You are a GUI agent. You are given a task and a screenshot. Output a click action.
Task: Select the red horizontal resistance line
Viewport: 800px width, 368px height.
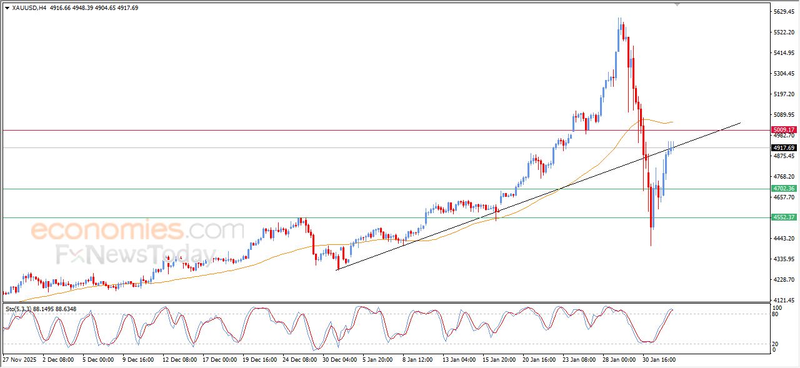250,130
